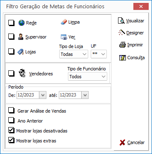Click the Vendedores salesman icon

click(22, 73)
